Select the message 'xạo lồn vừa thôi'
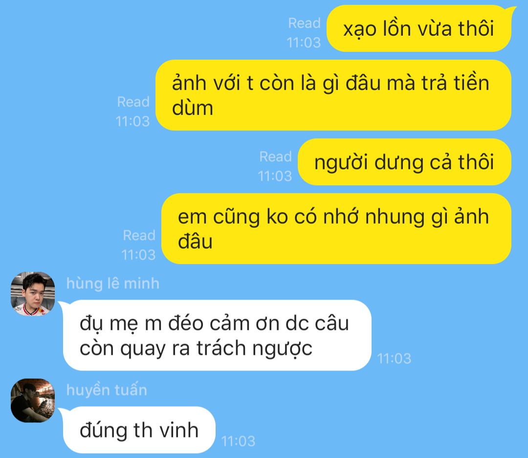 (419, 29)
